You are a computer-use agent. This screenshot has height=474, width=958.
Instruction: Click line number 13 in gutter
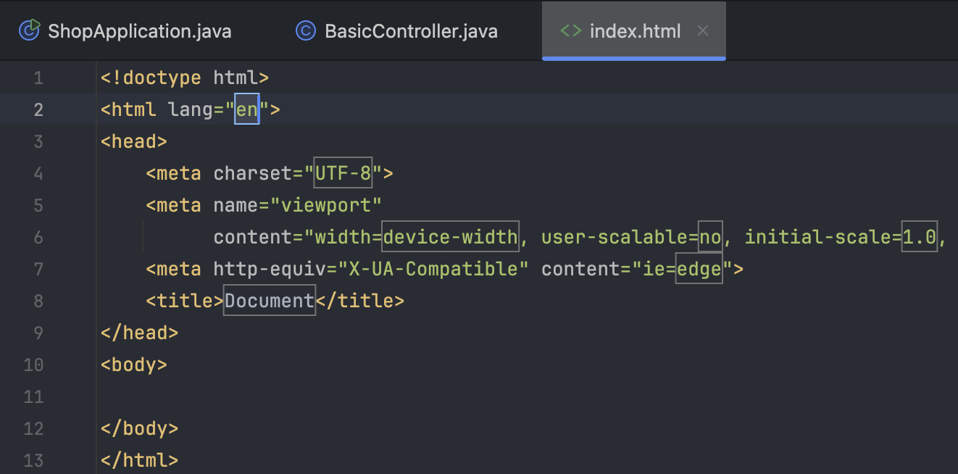click(x=33, y=460)
